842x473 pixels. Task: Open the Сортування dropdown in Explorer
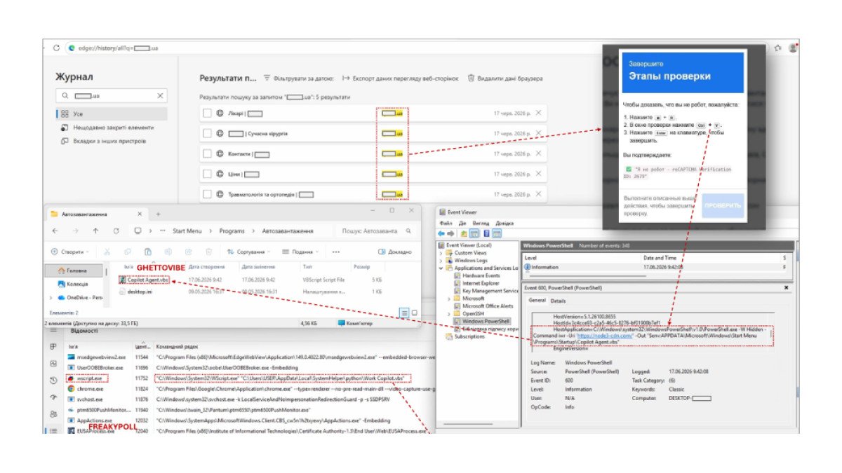[x=249, y=252]
